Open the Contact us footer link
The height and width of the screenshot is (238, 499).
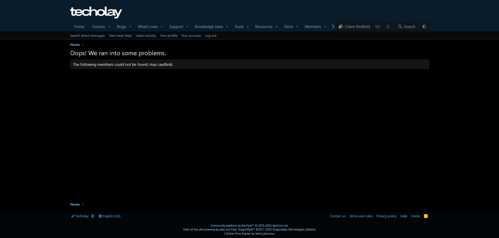pos(338,216)
